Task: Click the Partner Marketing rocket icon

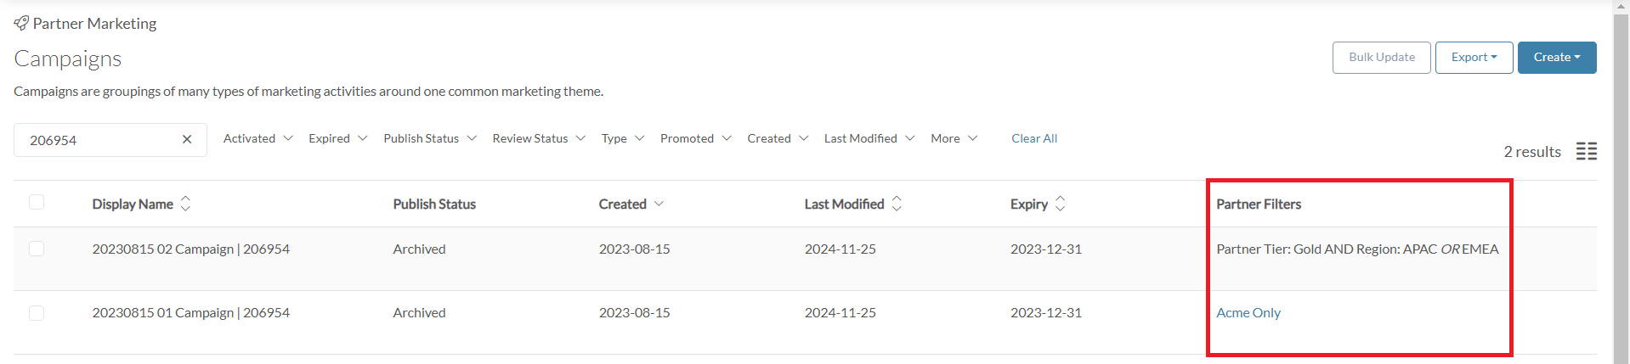Action: click(x=21, y=24)
